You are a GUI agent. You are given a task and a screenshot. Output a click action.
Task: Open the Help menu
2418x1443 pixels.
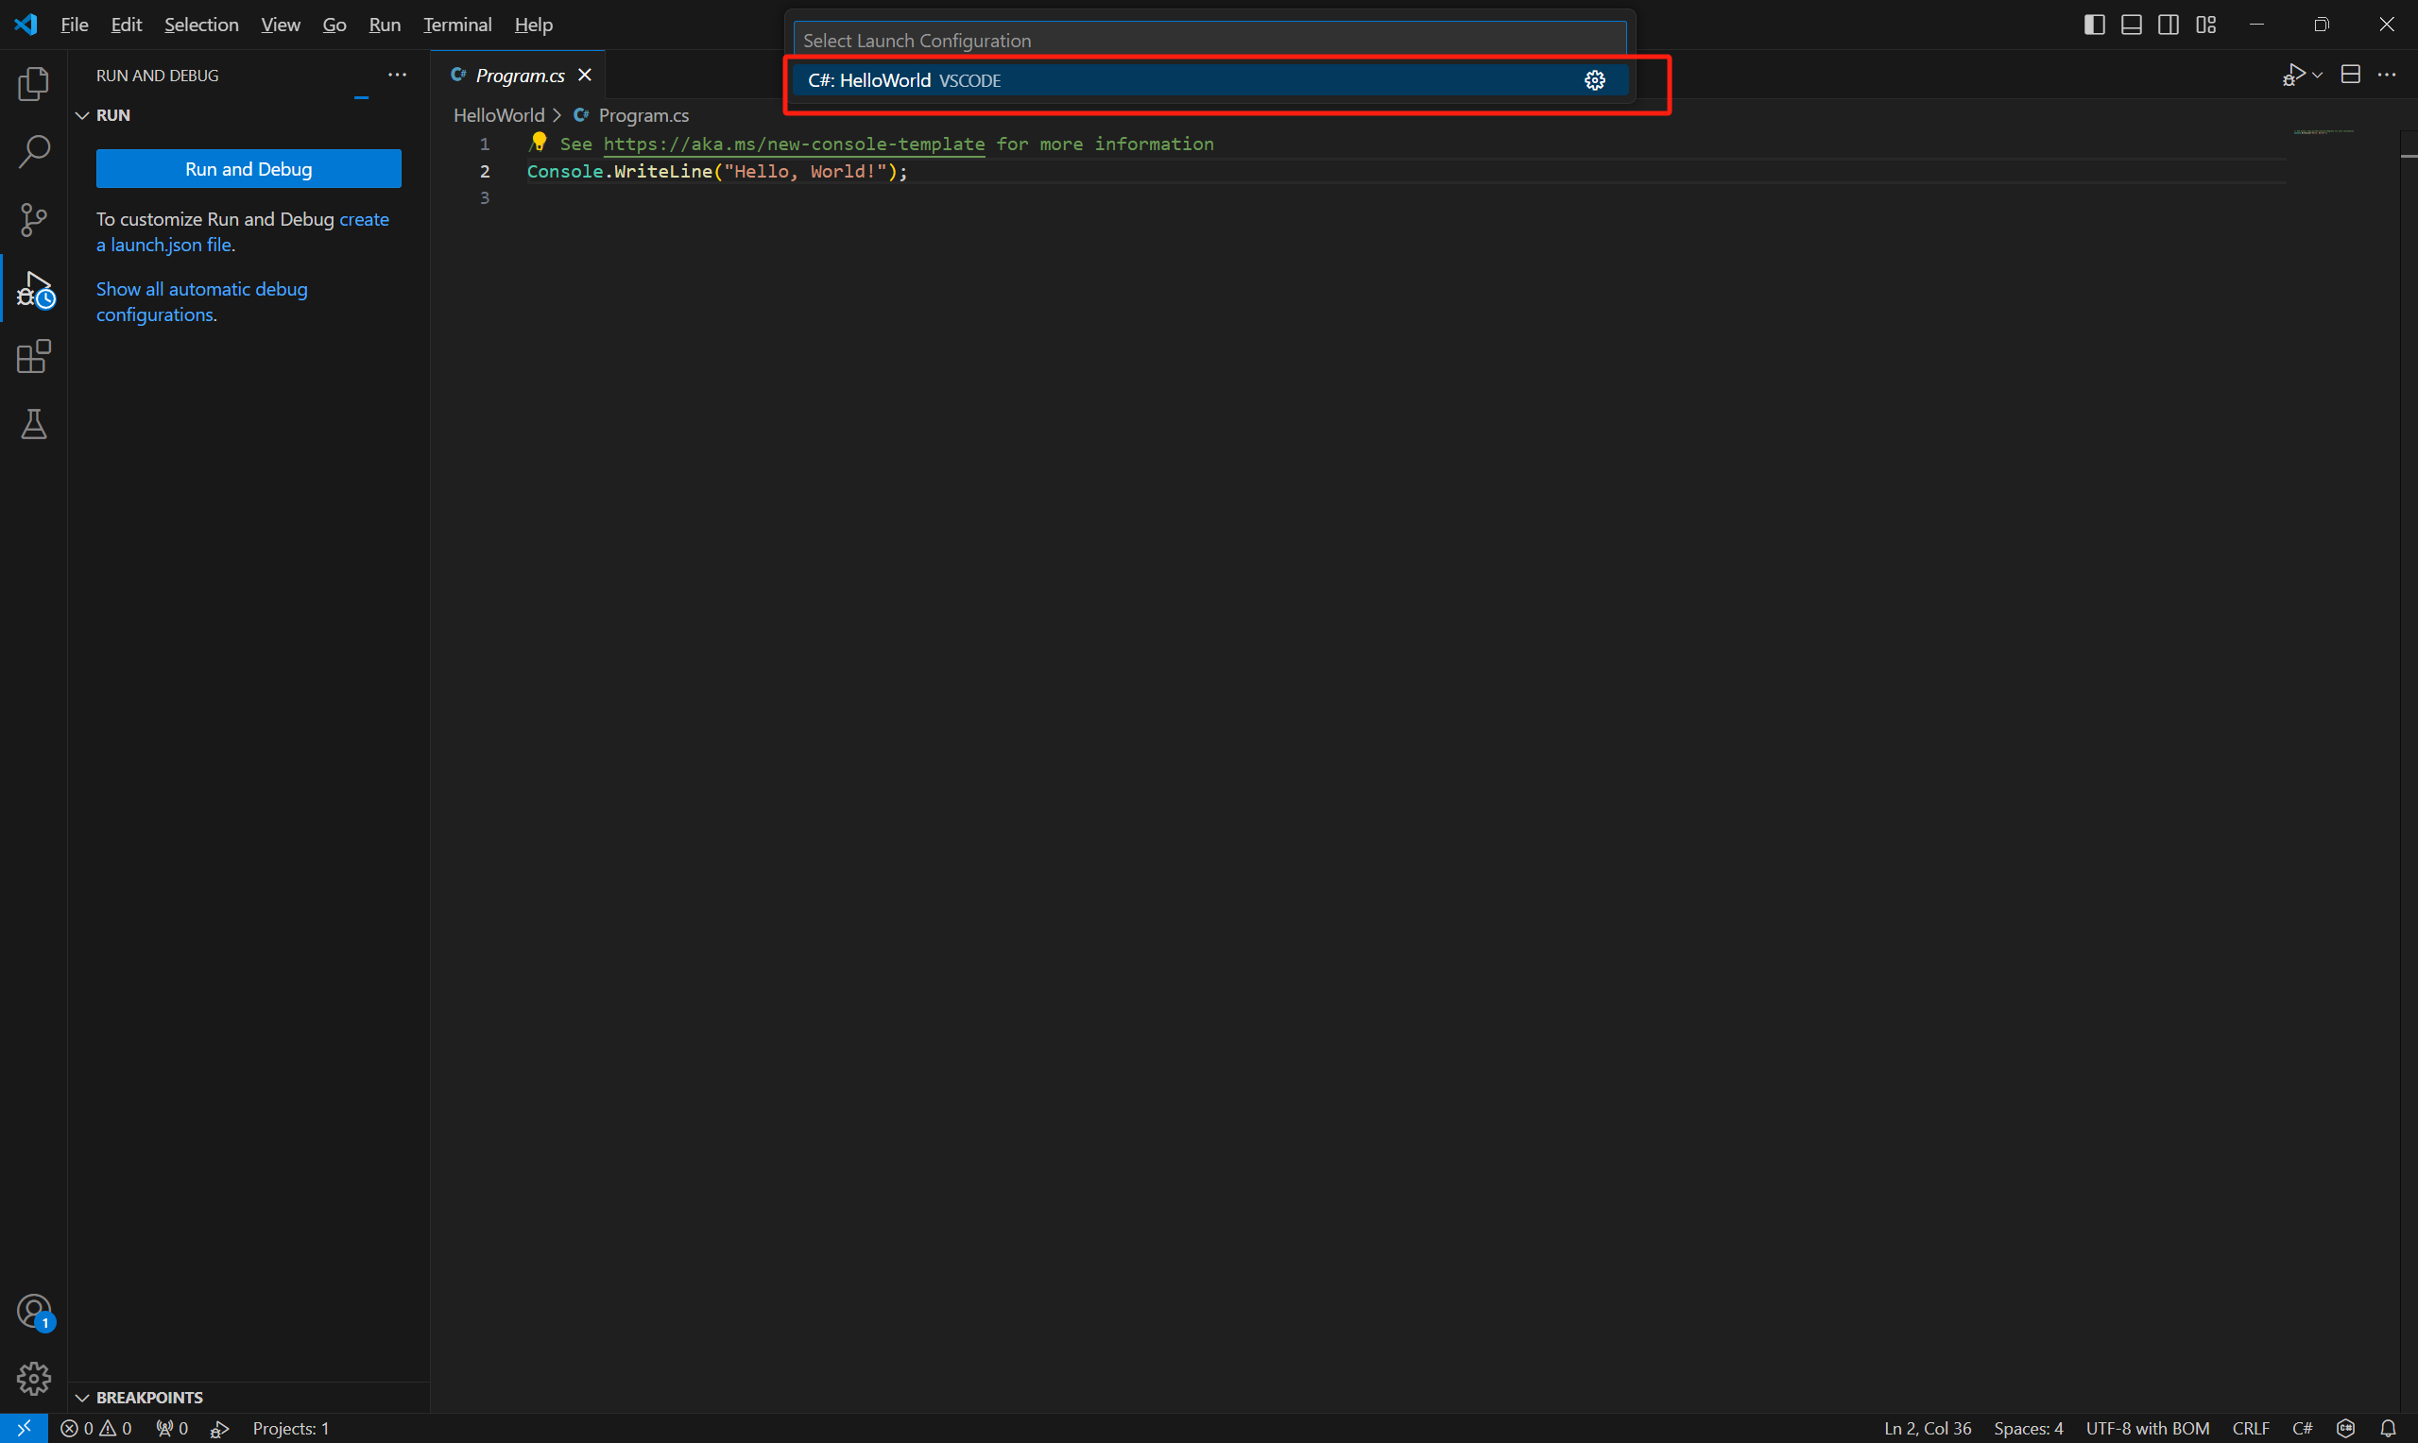tap(533, 25)
